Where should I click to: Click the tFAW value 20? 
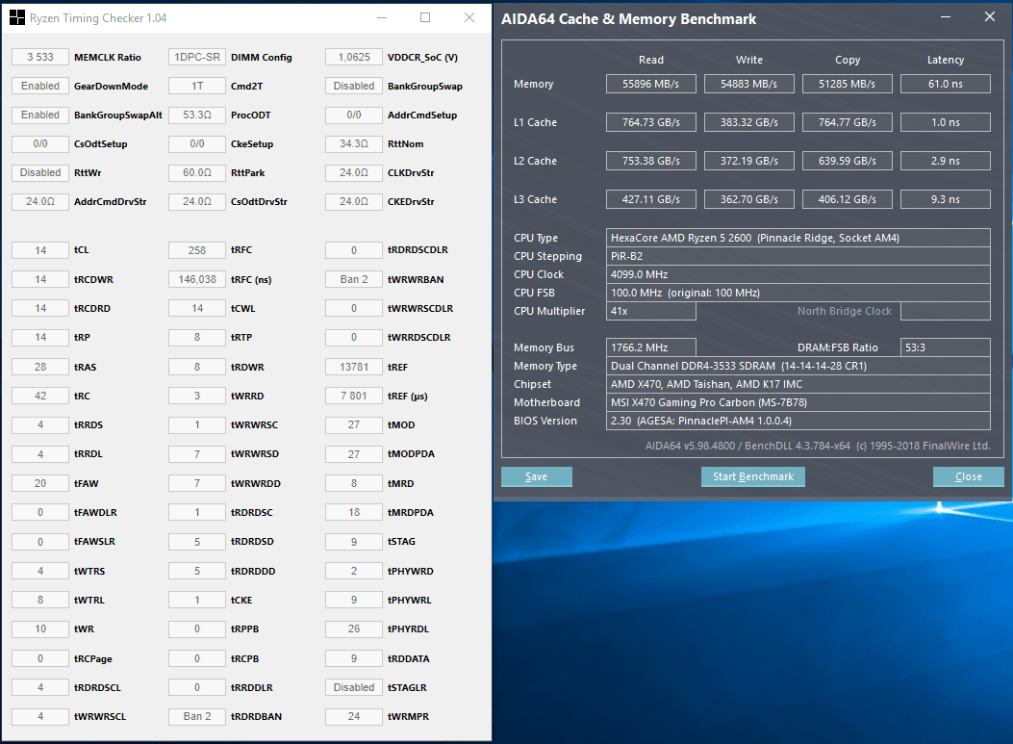(40, 483)
